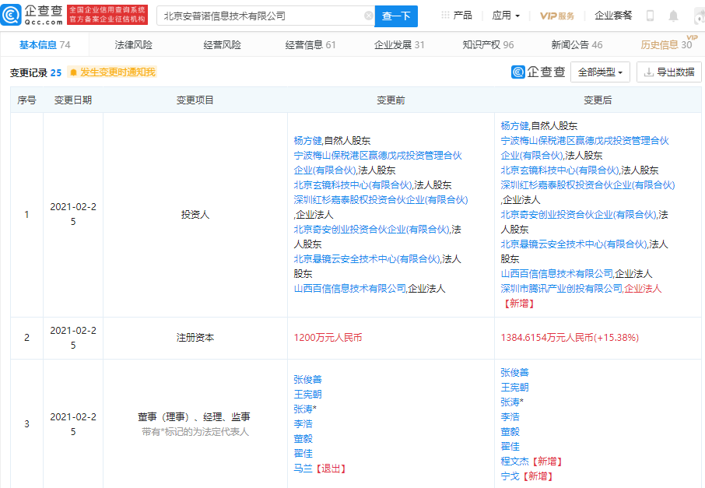Select the 企业发展 tab
The width and height of the screenshot is (705, 488).
(399, 45)
